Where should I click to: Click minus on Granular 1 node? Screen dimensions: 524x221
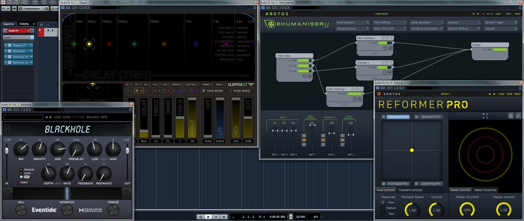(x=385, y=73)
